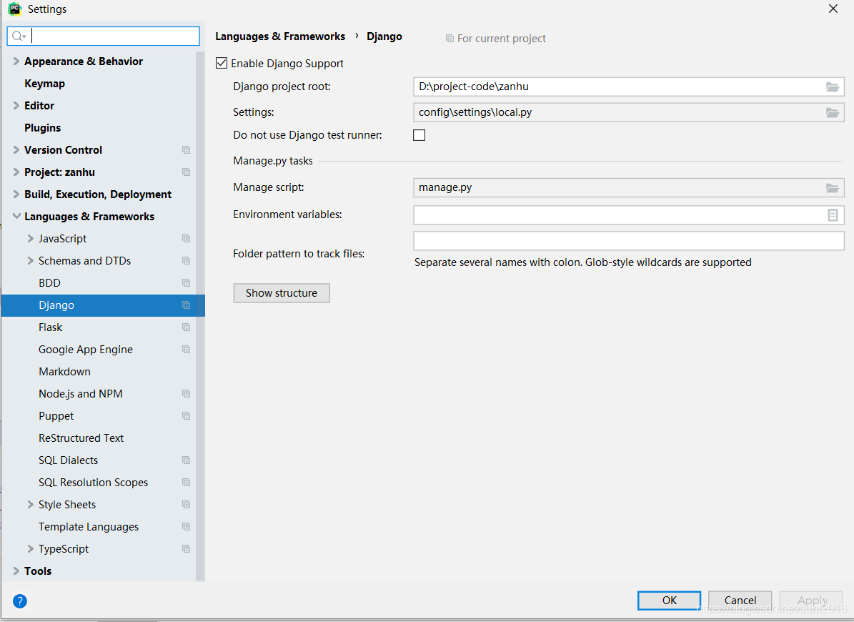Image resolution: width=854 pixels, height=622 pixels.
Task: Expand the Tools section
Action: (x=16, y=571)
